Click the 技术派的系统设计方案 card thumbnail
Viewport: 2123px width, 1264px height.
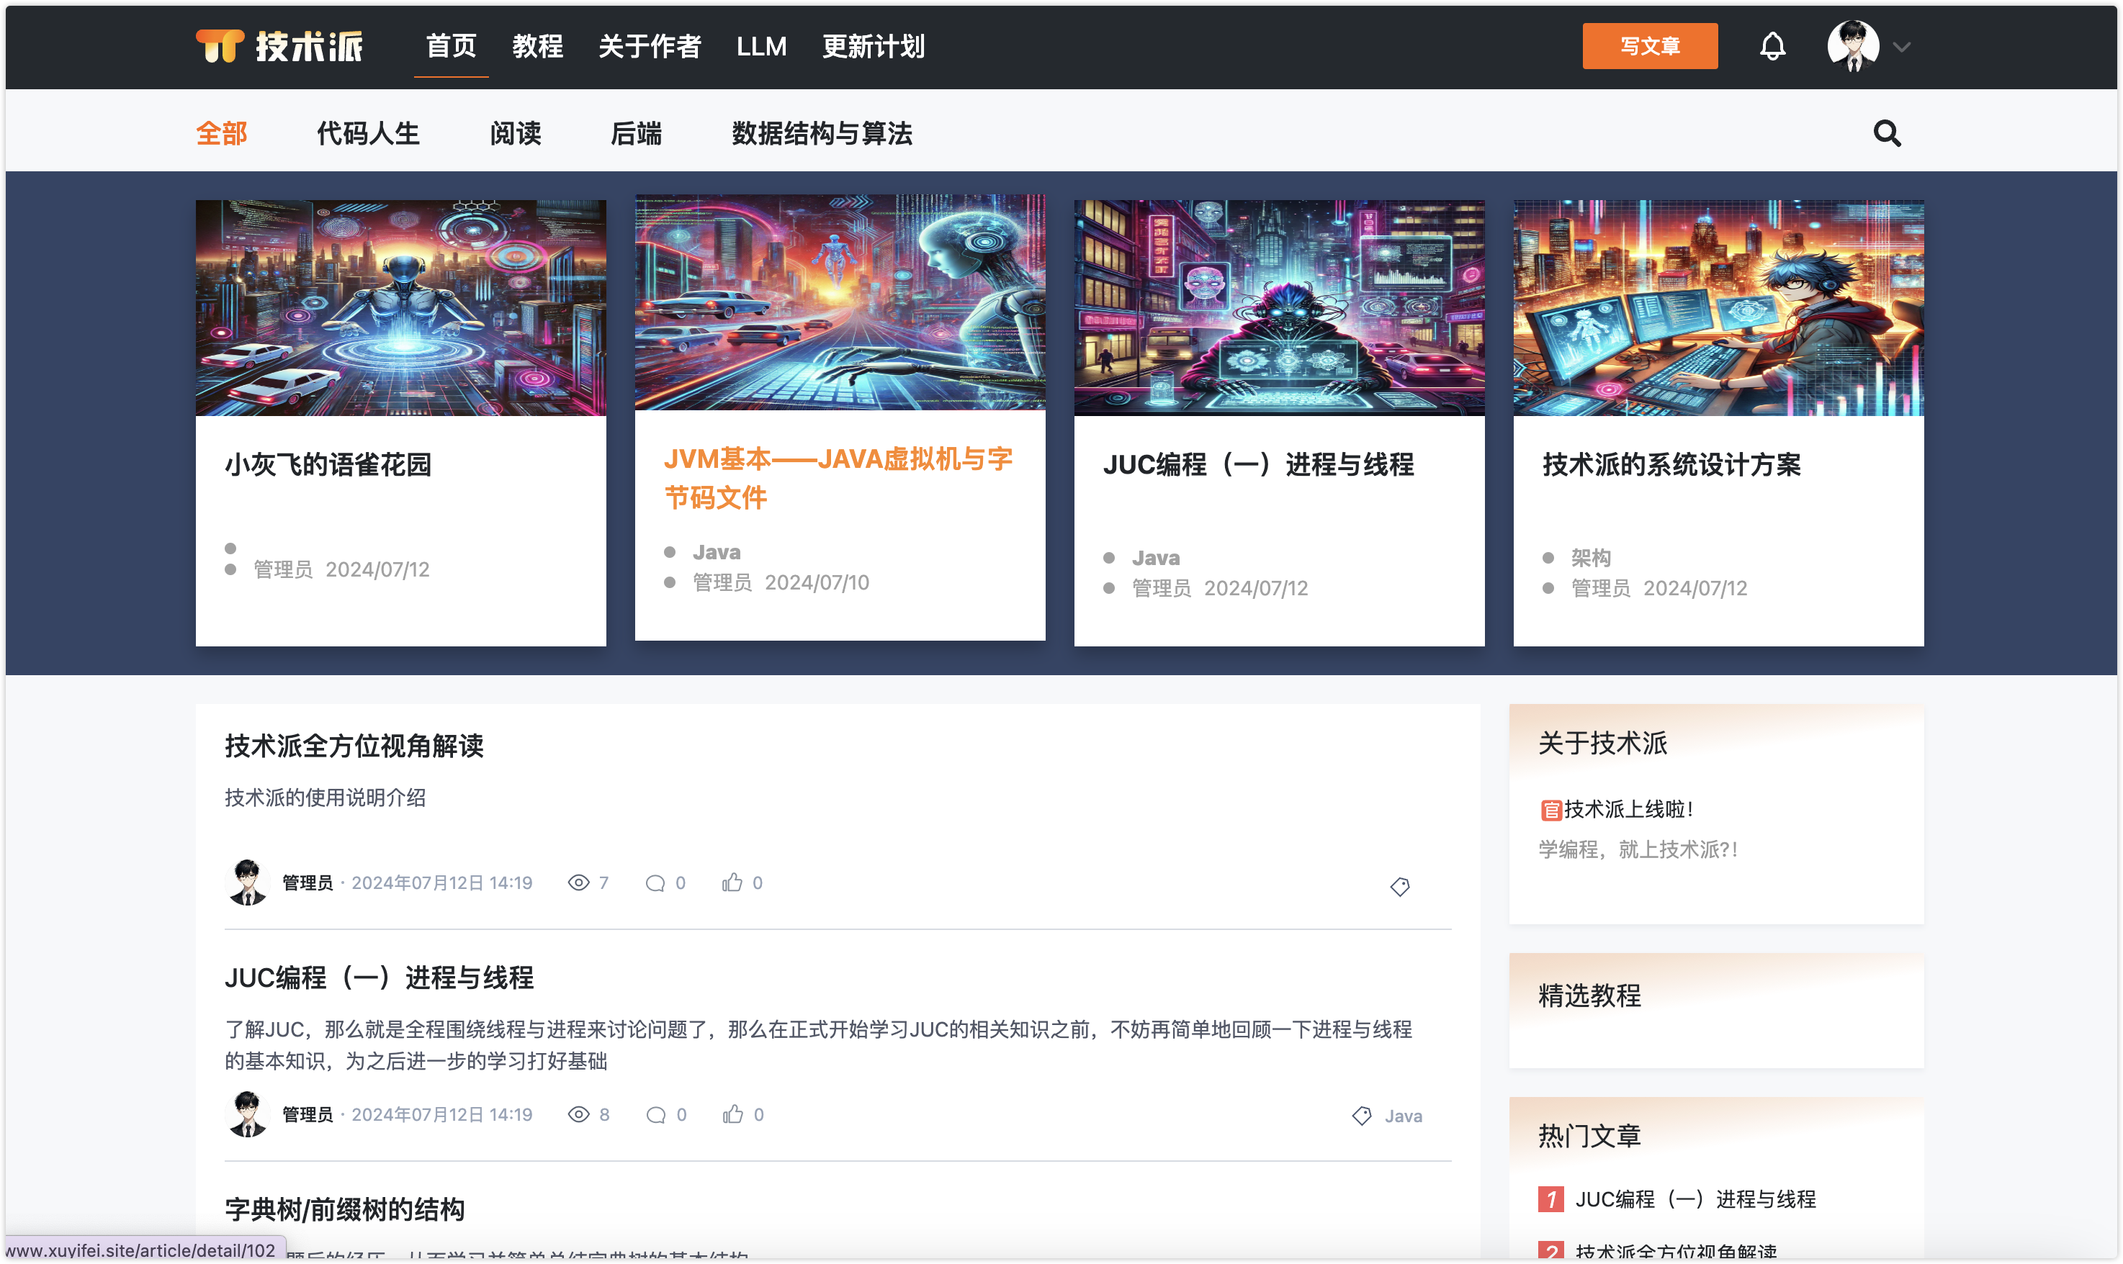(x=1718, y=308)
